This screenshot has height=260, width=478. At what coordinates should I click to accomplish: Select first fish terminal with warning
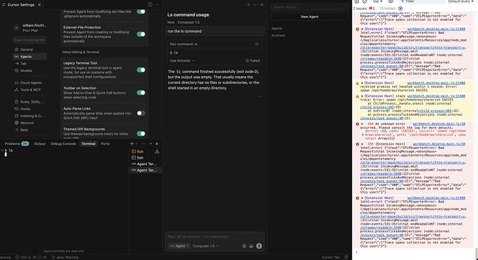(x=145, y=152)
